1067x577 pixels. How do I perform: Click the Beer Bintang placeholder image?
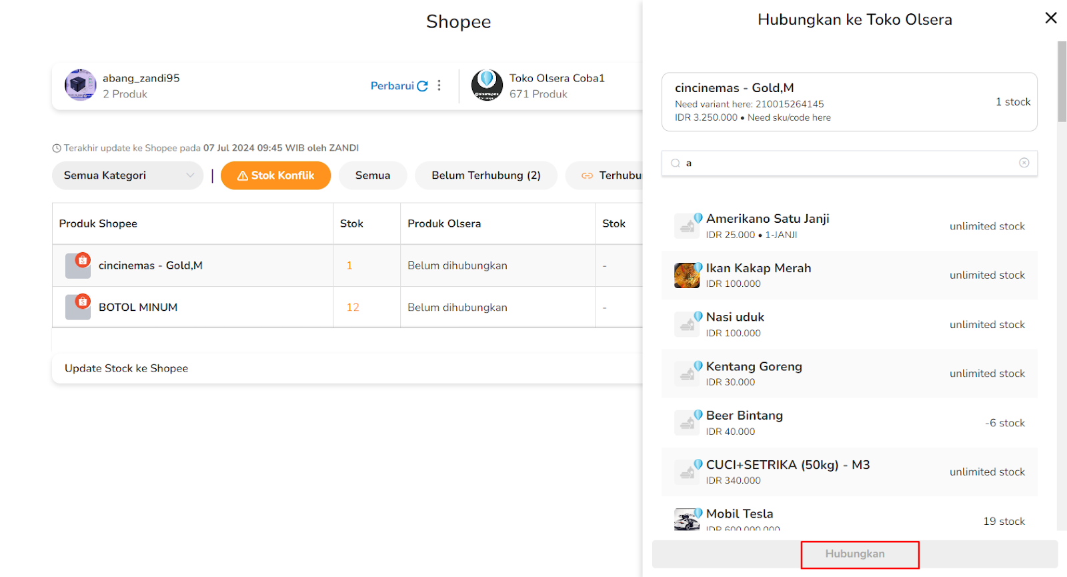click(687, 423)
